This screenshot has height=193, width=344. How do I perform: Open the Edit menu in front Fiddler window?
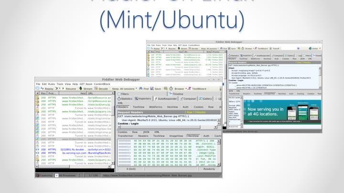[x=44, y=84]
